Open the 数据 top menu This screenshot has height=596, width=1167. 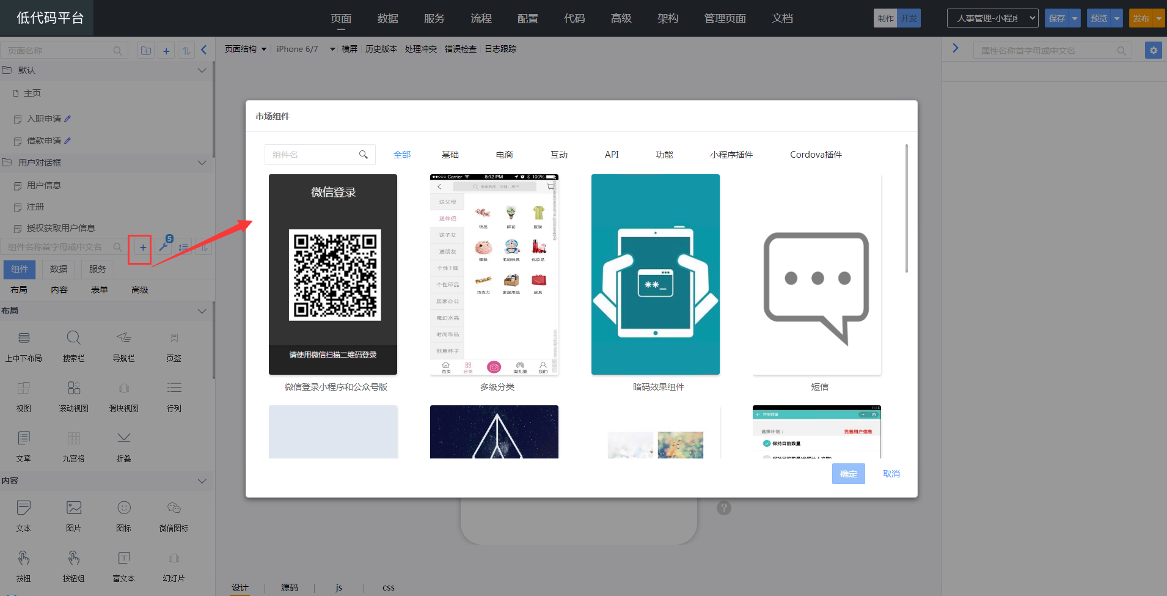pyautogui.click(x=387, y=18)
